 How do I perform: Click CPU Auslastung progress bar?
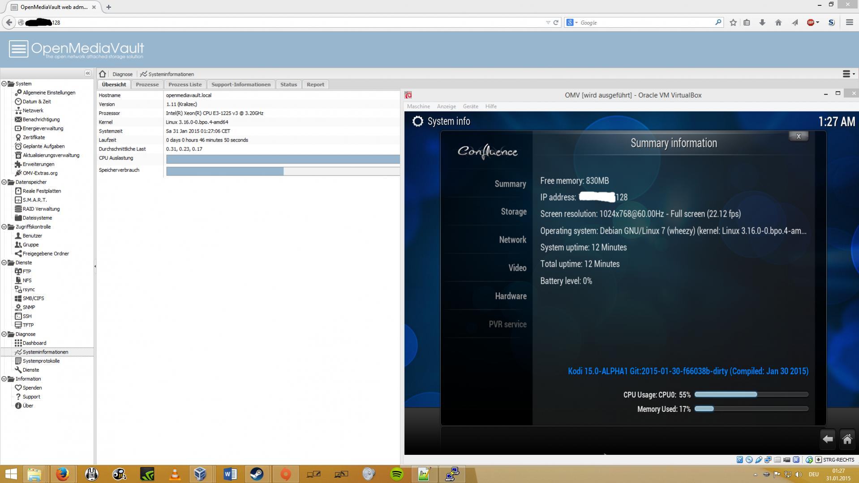click(x=283, y=159)
